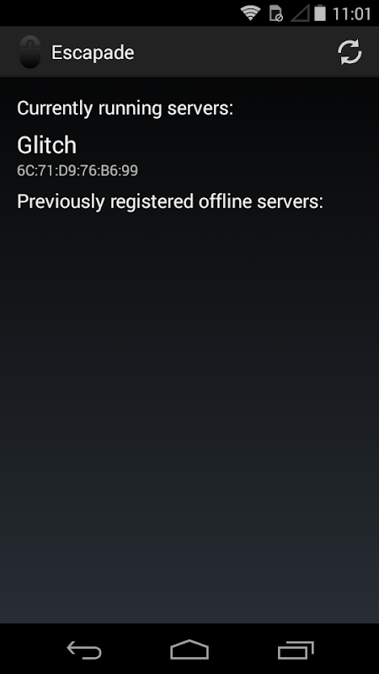Screen dimensions: 379x674
Task: Tap empty navigation bar space between back and home
Action: point(136,649)
